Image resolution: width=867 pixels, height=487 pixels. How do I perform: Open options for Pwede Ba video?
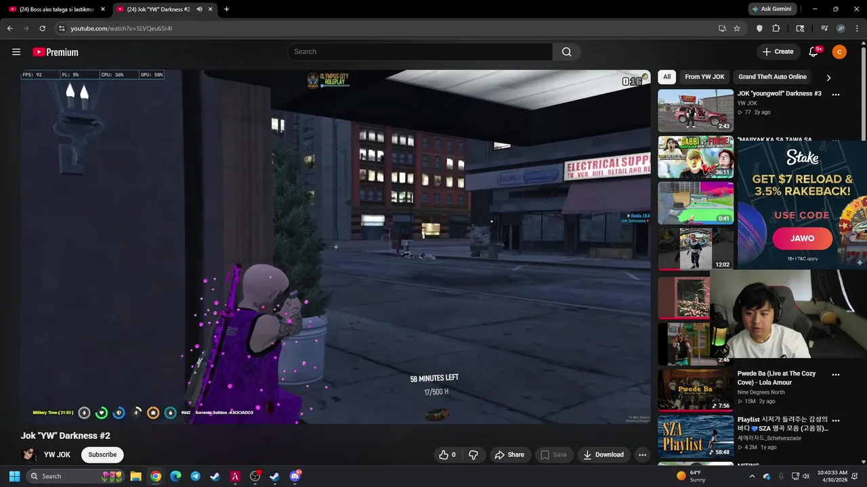pos(836,375)
